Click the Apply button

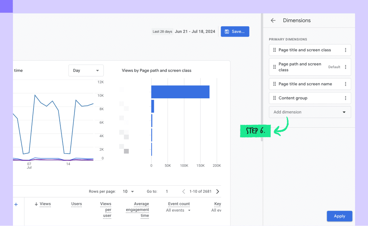tap(339, 216)
